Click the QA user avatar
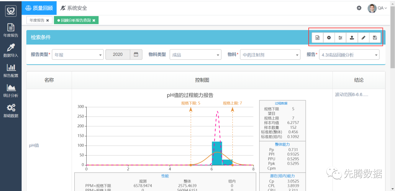Screen dimensions: 395x191 coord(372,8)
